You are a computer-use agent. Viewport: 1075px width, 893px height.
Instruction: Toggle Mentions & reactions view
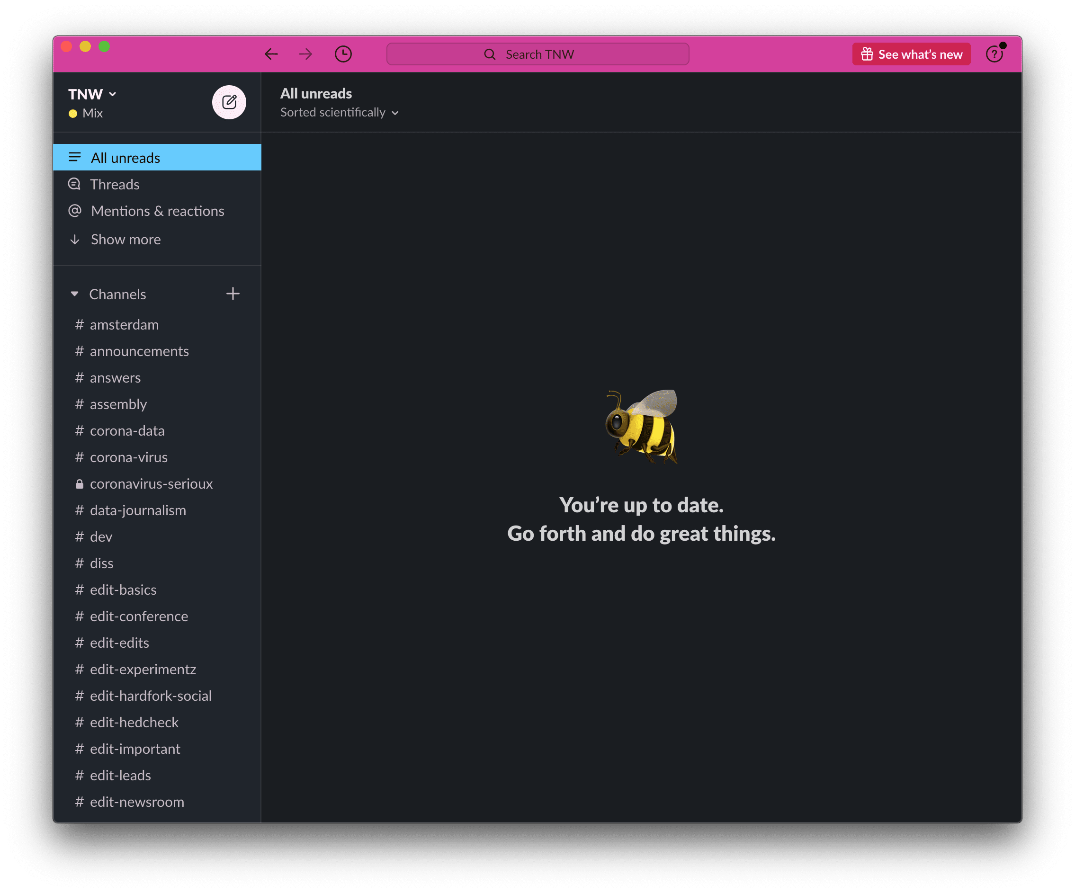156,211
